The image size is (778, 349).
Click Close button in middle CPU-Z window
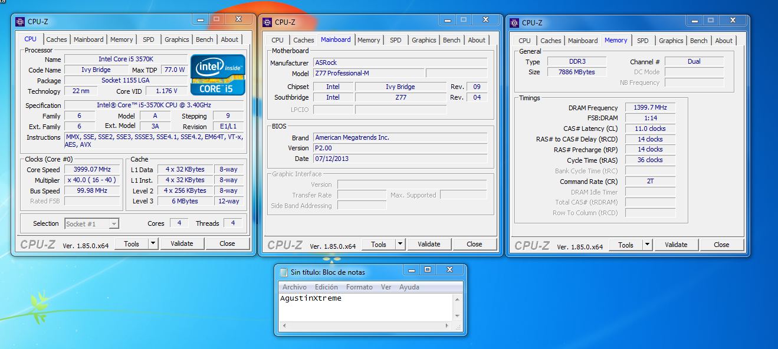pyautogui.click(x=474, y=244)
